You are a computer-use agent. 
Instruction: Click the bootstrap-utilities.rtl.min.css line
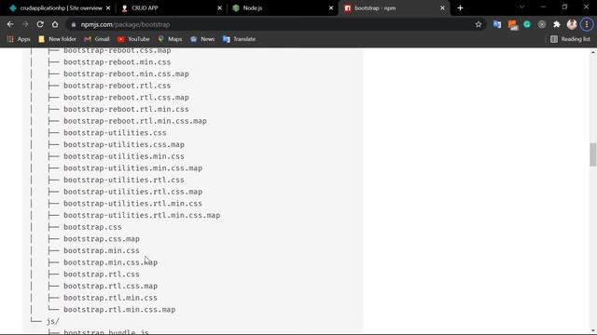132,203
